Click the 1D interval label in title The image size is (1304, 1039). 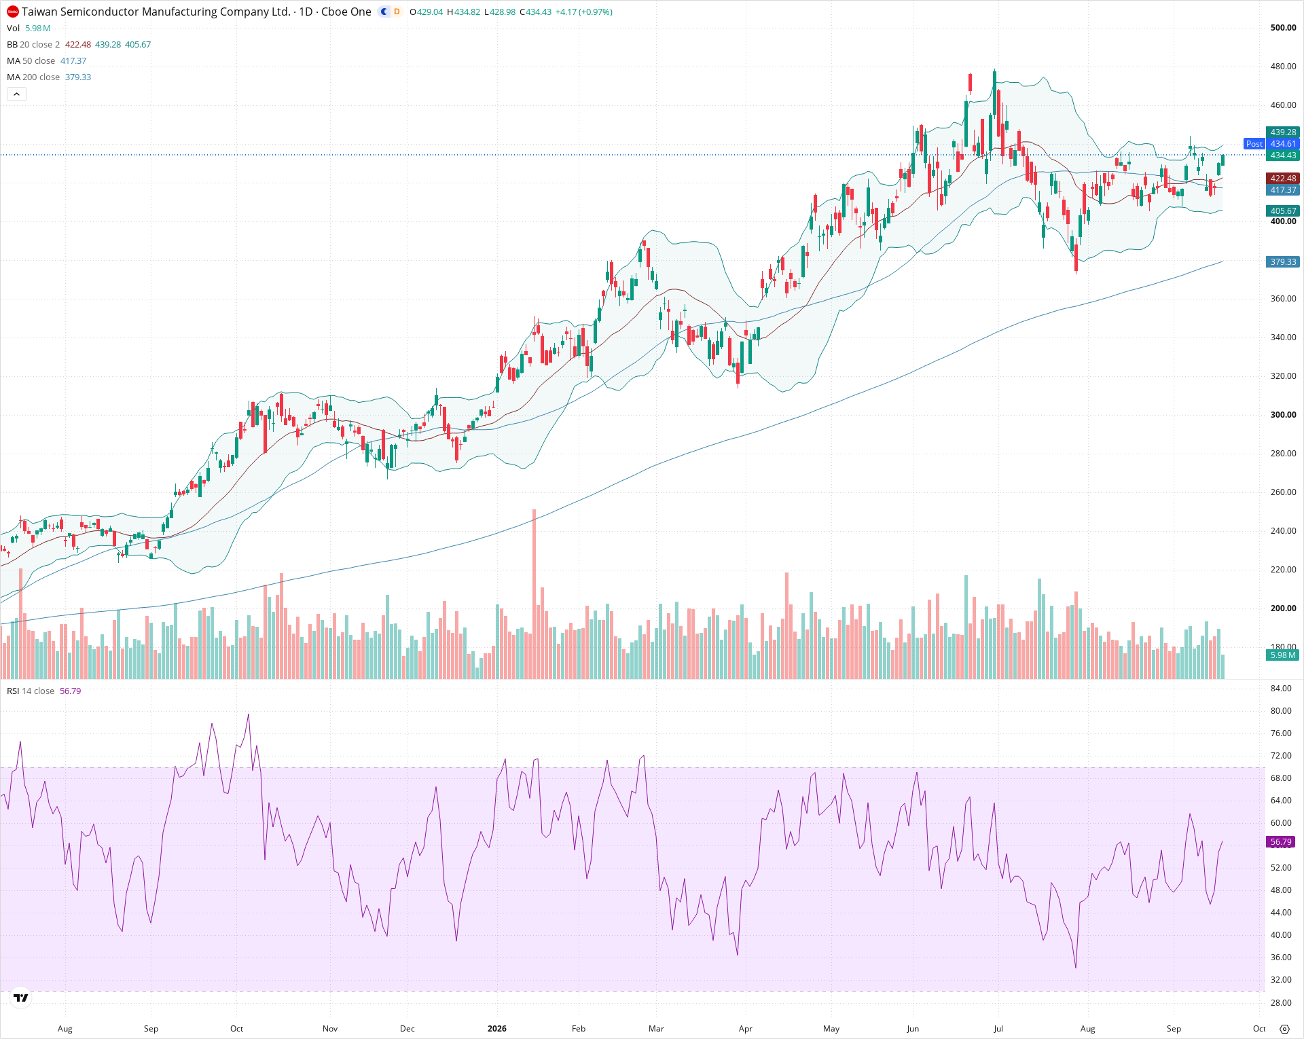pyautogui.click(x=306, y=12)
